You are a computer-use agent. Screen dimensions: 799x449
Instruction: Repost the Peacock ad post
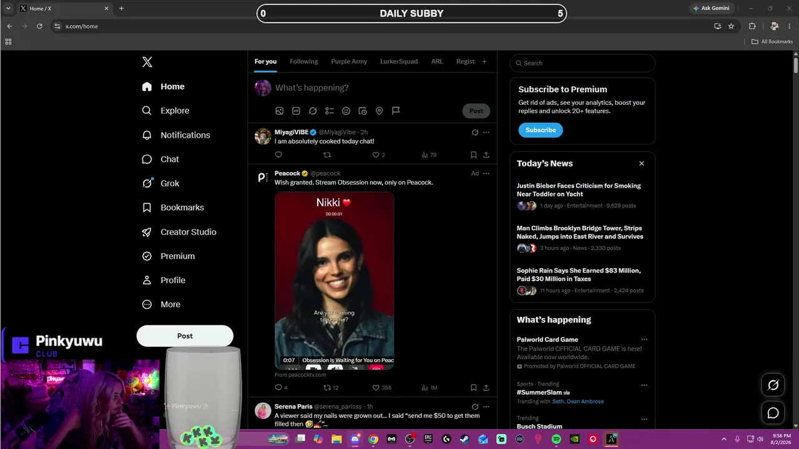pos(327,388)
